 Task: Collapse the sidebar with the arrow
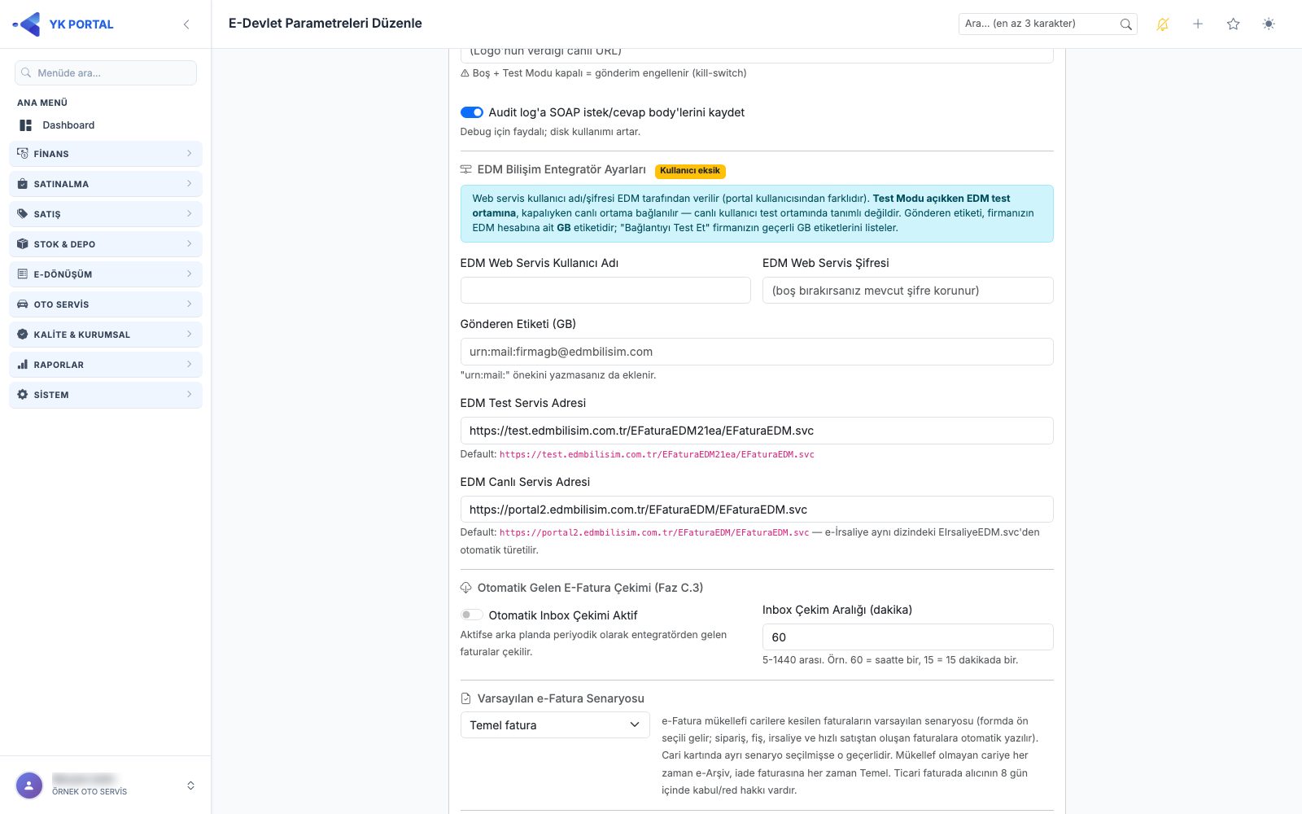(186, 24)
